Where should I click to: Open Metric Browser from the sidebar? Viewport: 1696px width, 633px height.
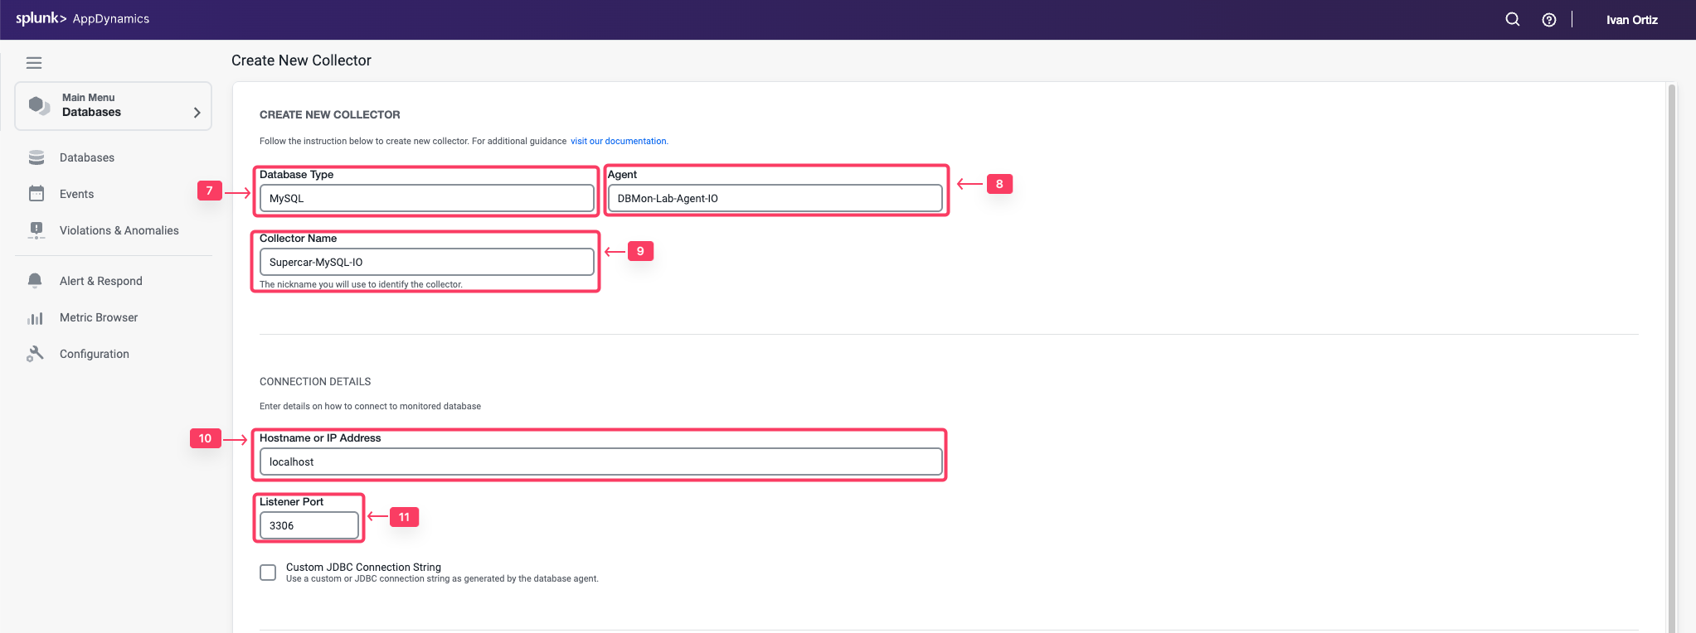tap(99, 317)
